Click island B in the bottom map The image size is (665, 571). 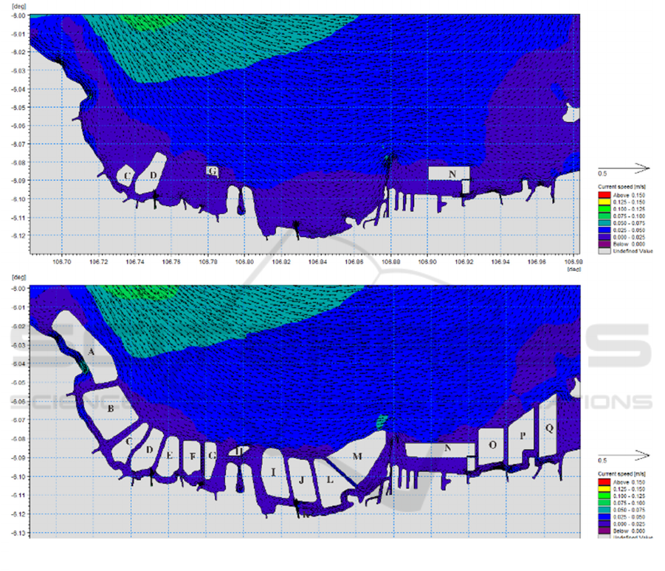110,408
